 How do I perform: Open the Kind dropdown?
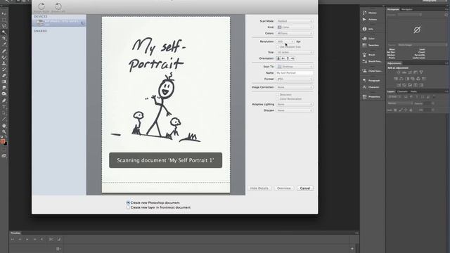(295, 27)
